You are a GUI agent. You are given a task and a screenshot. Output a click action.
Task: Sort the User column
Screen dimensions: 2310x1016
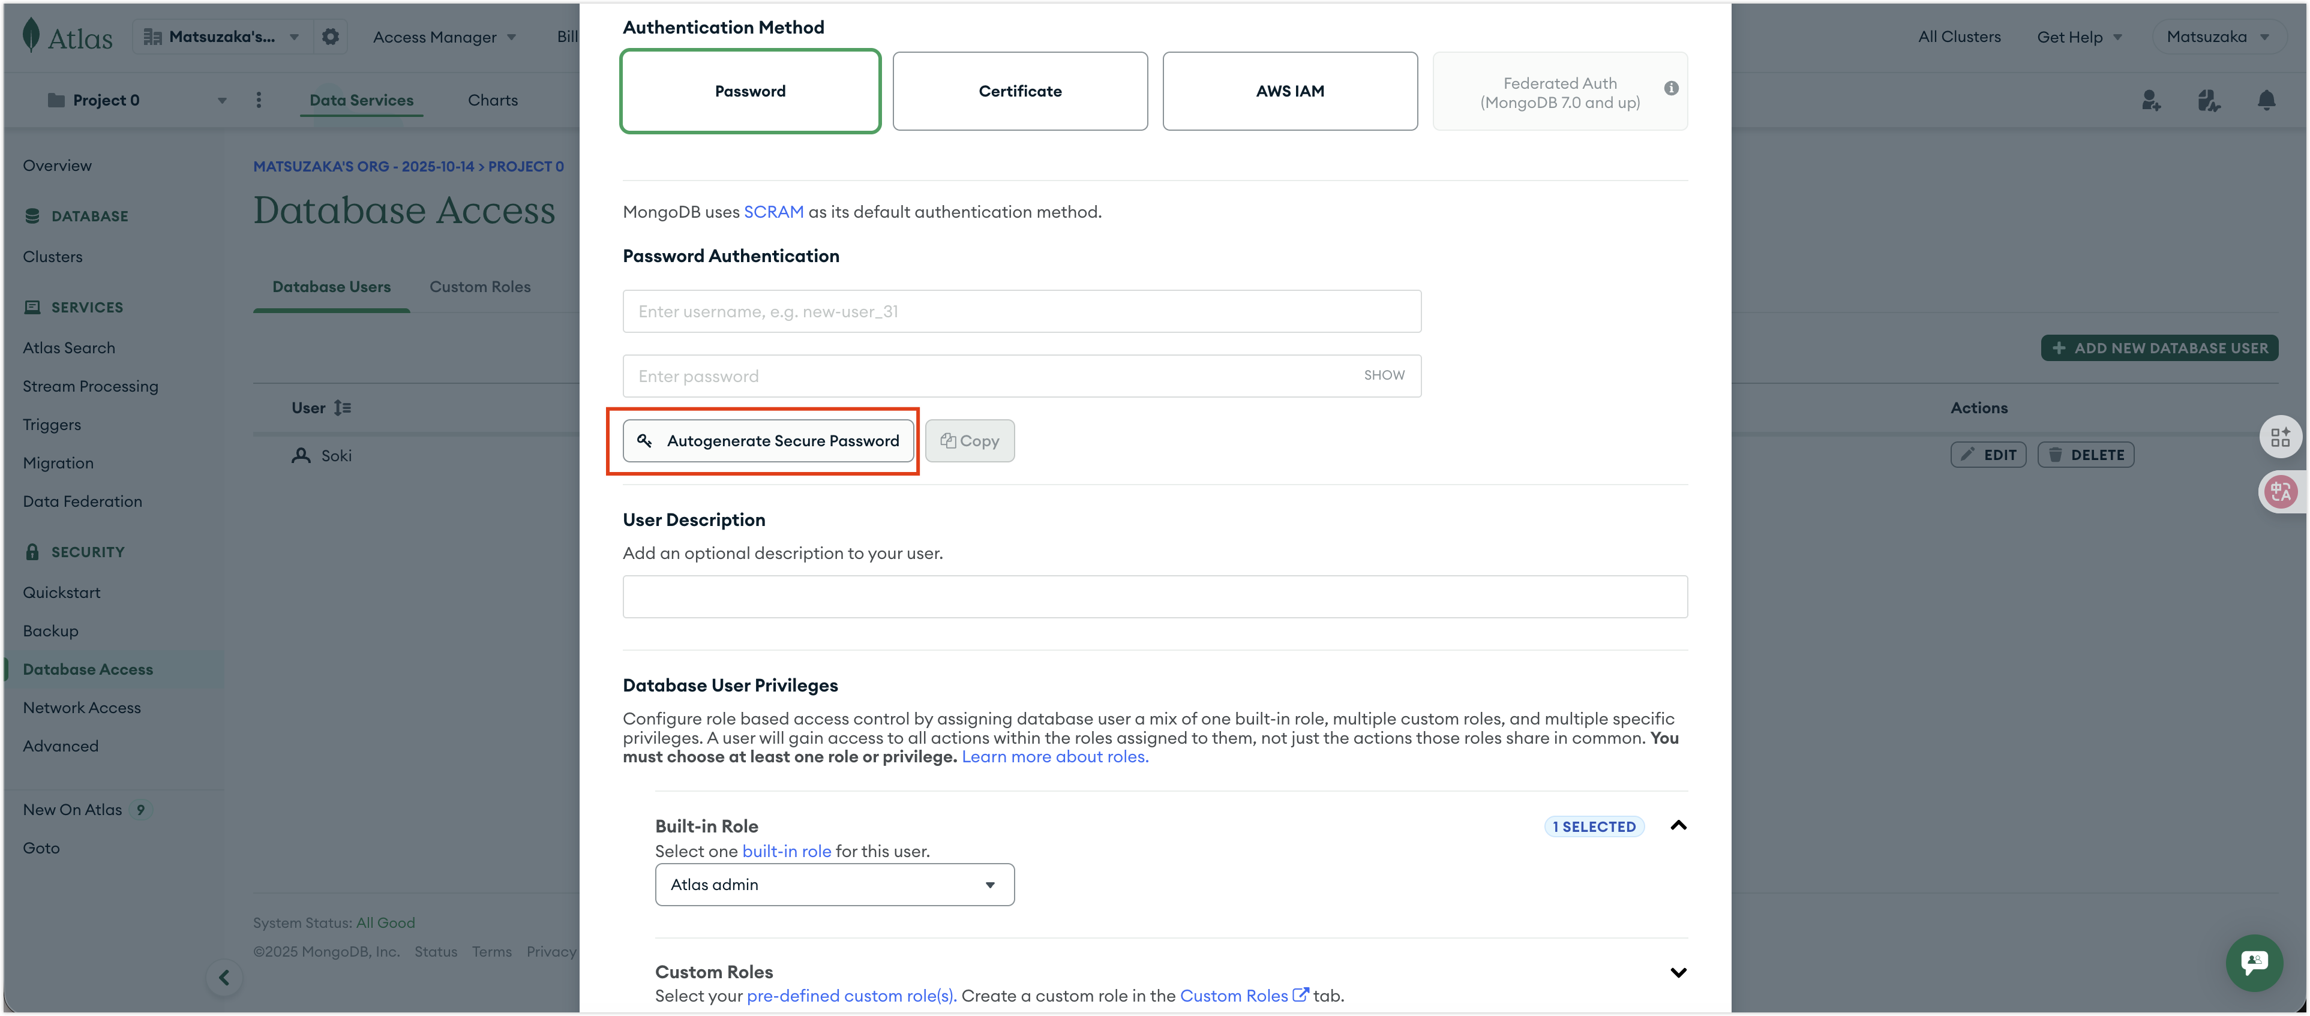pos(341,408)
